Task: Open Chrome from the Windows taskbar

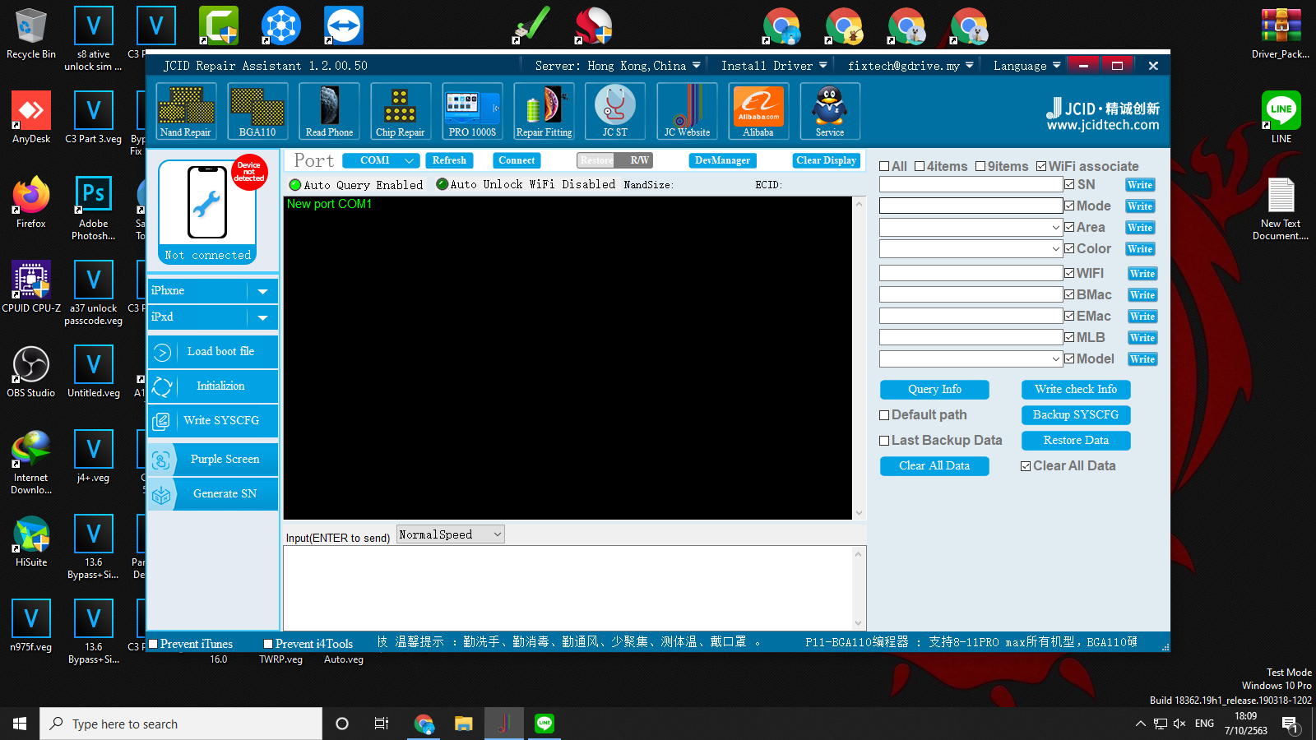Action: click(424, 724)
